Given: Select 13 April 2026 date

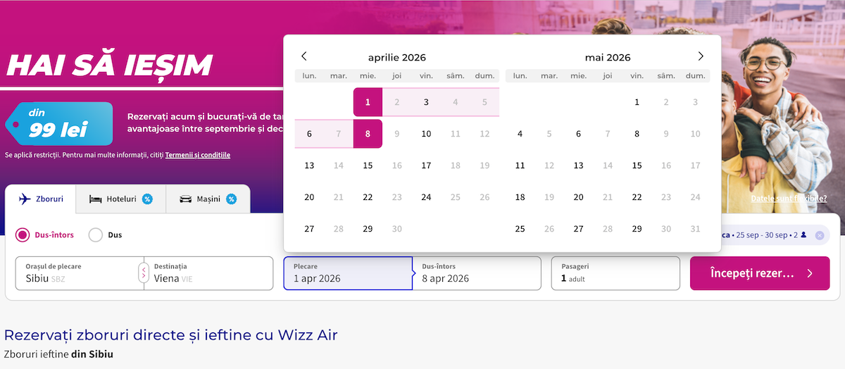Looking at the screenshot, I should click(x=309, y=165).
